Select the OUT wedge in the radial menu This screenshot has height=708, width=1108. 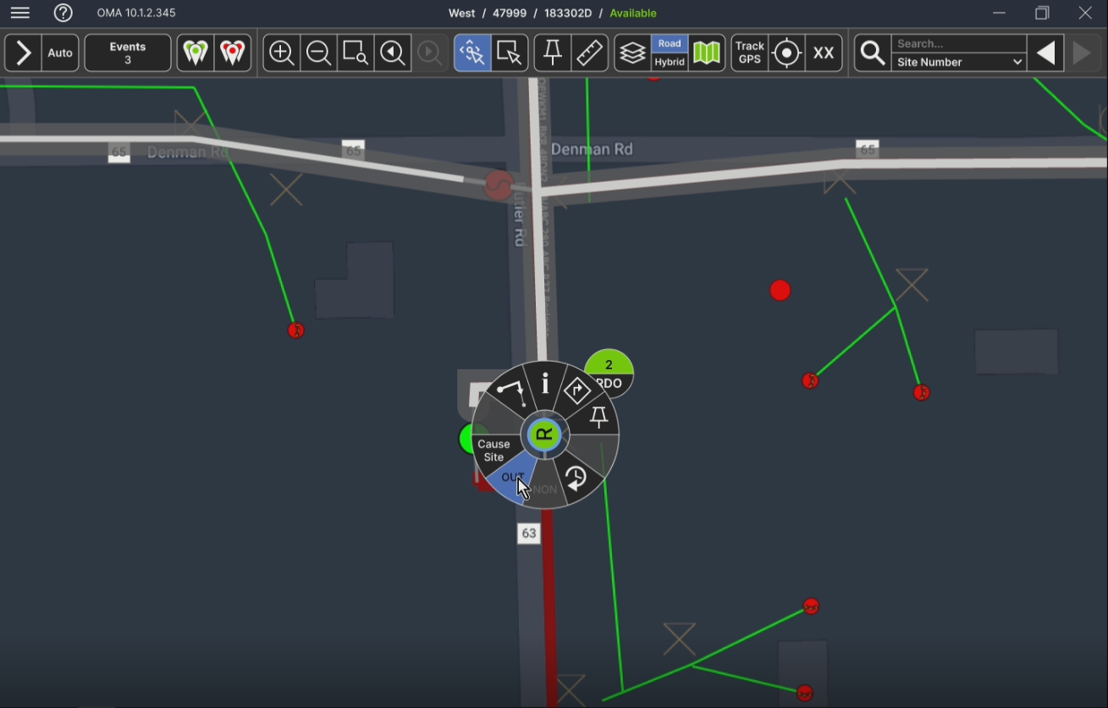pos(515,476)
